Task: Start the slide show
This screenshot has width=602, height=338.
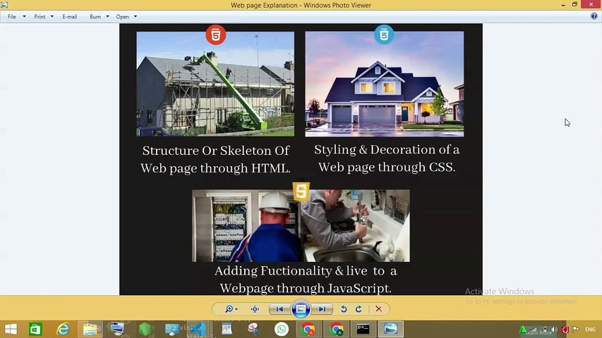Action: [x=301, y=309]
